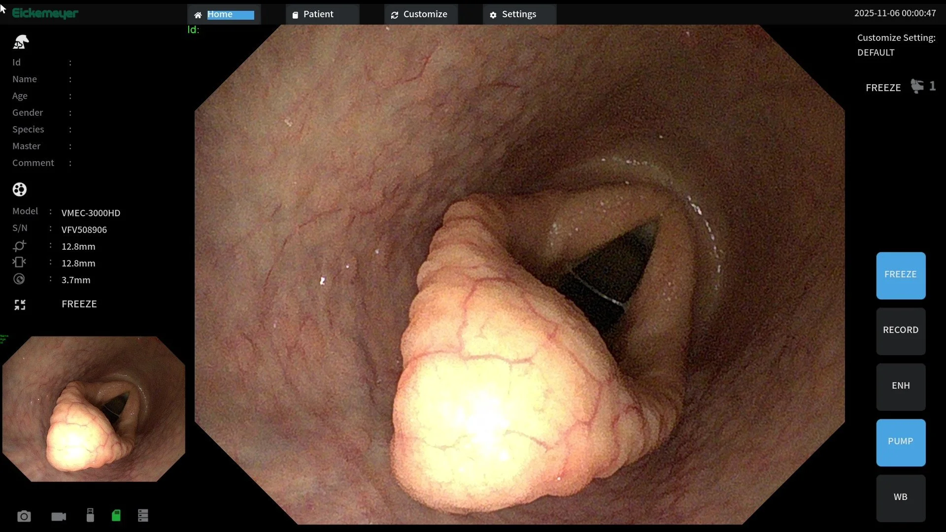Toggle the blue FREEZE button

pos(900,275)
